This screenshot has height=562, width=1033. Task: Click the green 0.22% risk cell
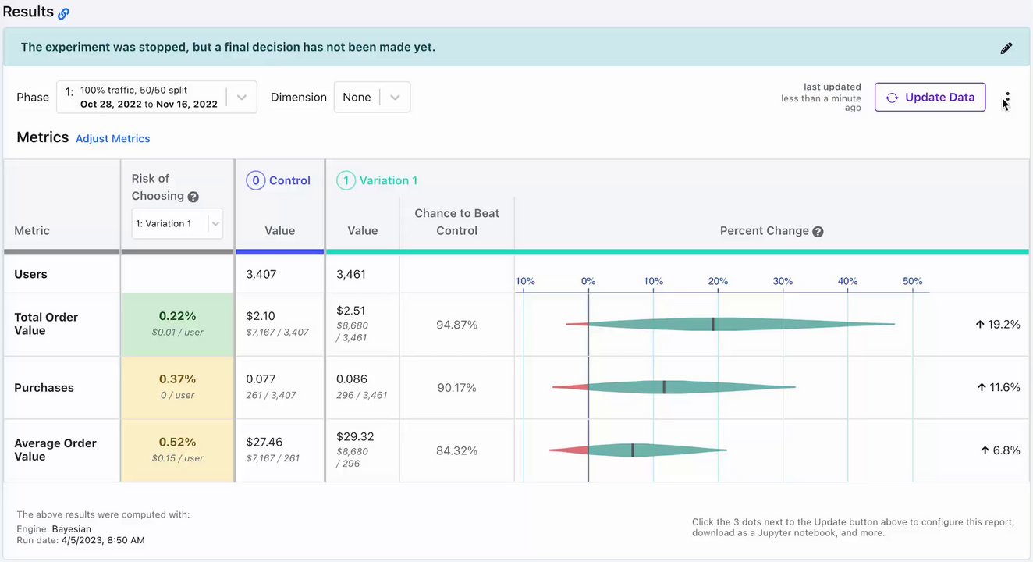pos(177,324)
